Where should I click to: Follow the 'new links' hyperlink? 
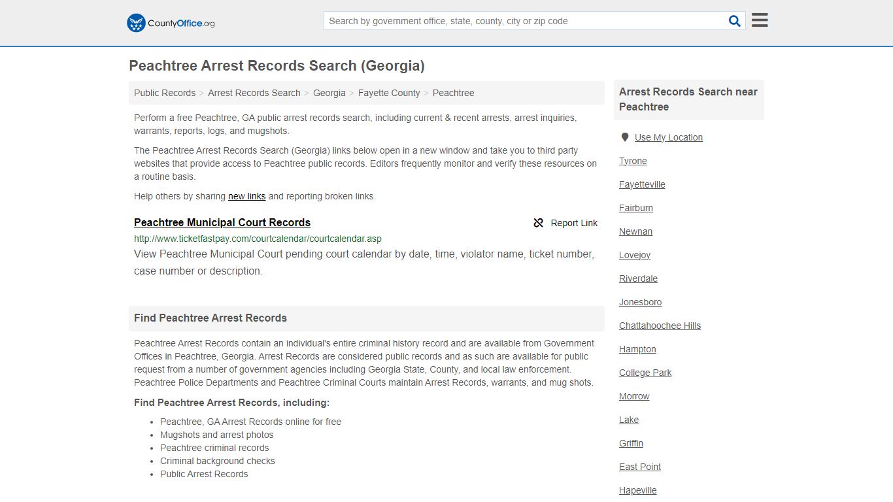click(247, 196)
